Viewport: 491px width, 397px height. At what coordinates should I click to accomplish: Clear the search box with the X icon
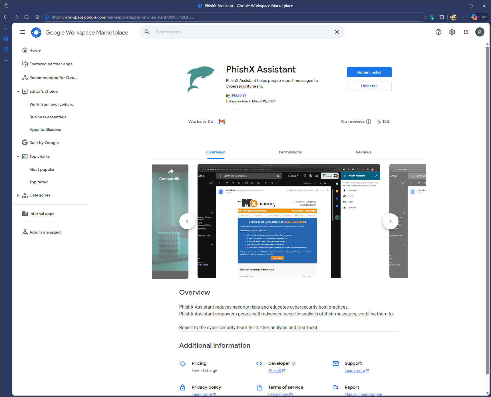coord(337,32)
